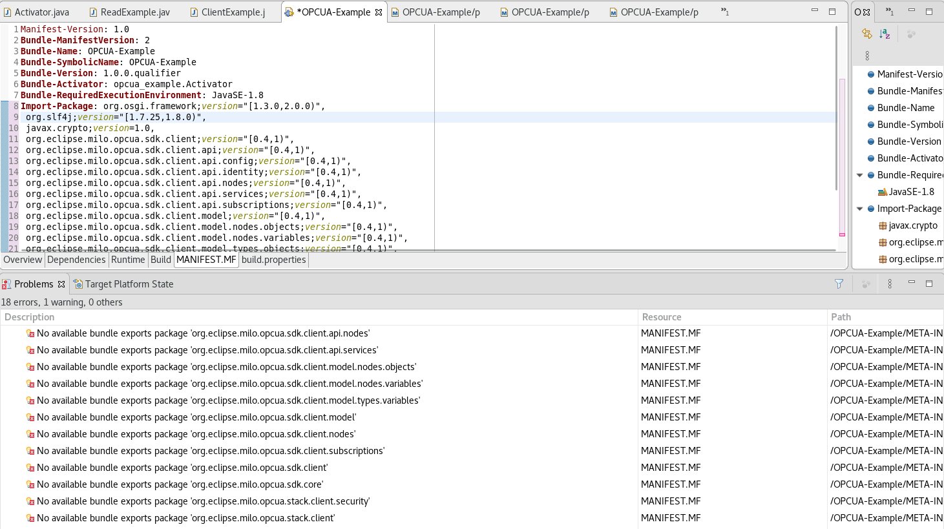
Task: Open the Problems view menu dots
Action: pos(890,284)
